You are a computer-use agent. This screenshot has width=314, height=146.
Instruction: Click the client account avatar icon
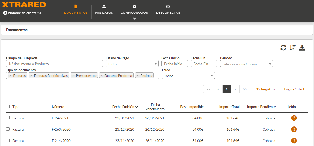coord(5,13)
